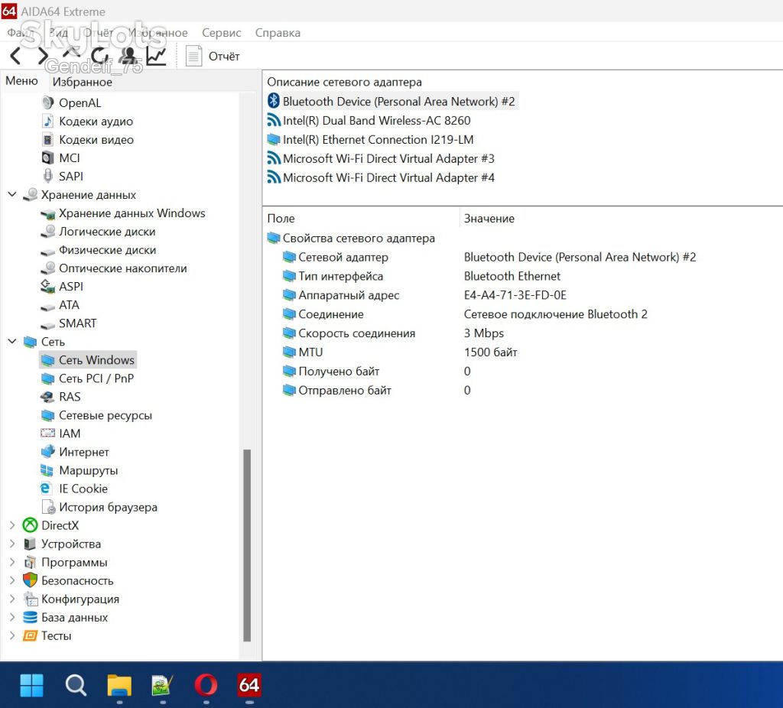The image size is (783, 708).
Task: Click the DirectX Xbox logo icon
Action: (30, 525)
